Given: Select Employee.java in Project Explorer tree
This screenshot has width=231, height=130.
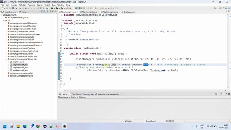Looking at the screenshot, I should (18, 62).
